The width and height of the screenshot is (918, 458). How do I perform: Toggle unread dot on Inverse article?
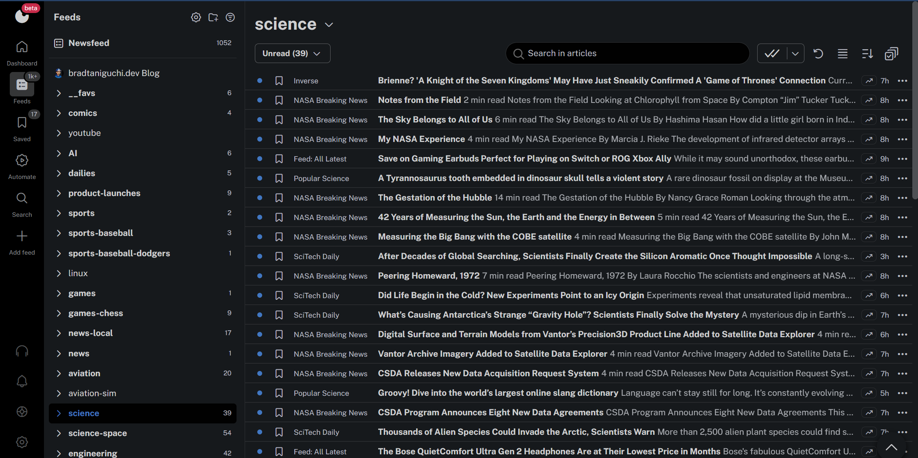pyautogui.click(x=260, y=81)
